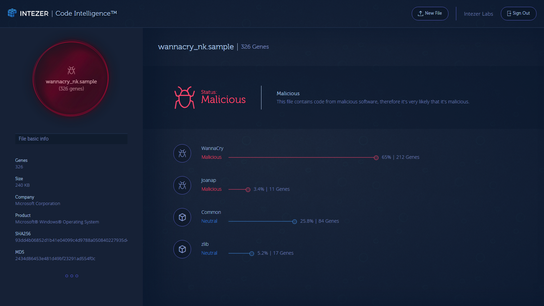The width and height of the screenshot is (544, 306).
Task: Click the WannaCry 65% bar endpoint
Action: pyautogui.click(x=376, y=157)
